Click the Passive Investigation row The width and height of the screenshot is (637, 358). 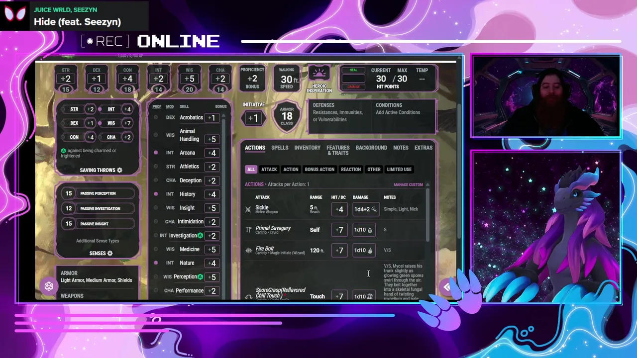tap(98, 208)
